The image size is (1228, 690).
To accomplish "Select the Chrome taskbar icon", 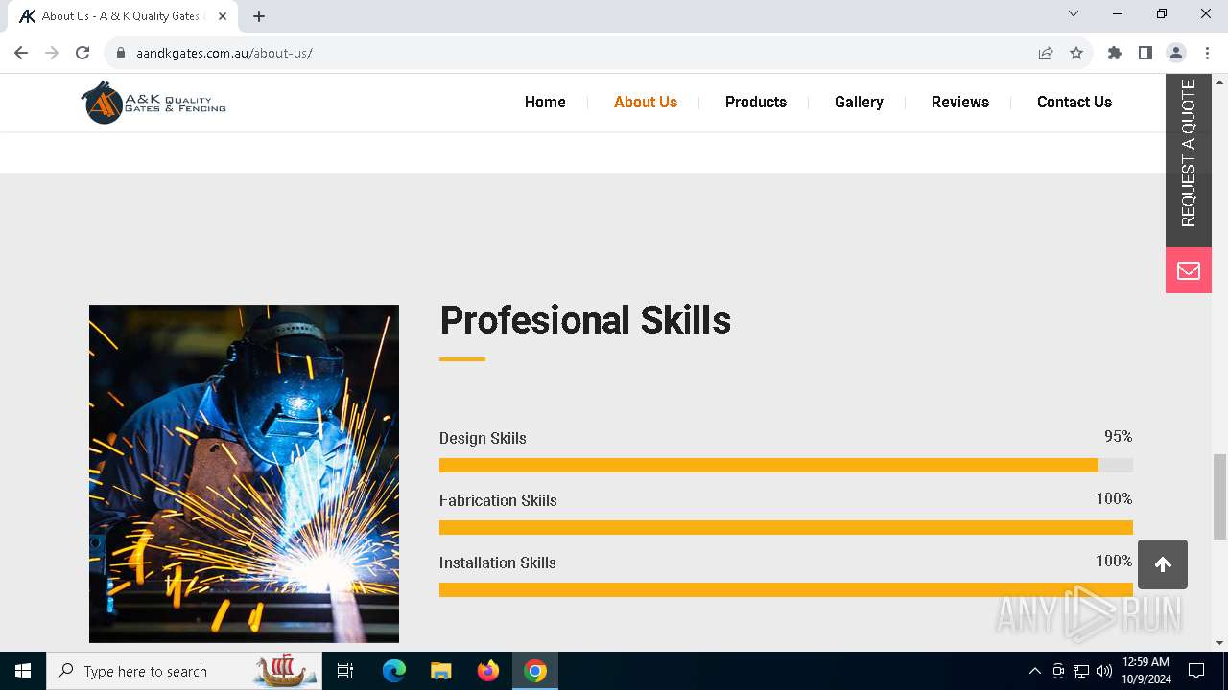I will [535, 671].
